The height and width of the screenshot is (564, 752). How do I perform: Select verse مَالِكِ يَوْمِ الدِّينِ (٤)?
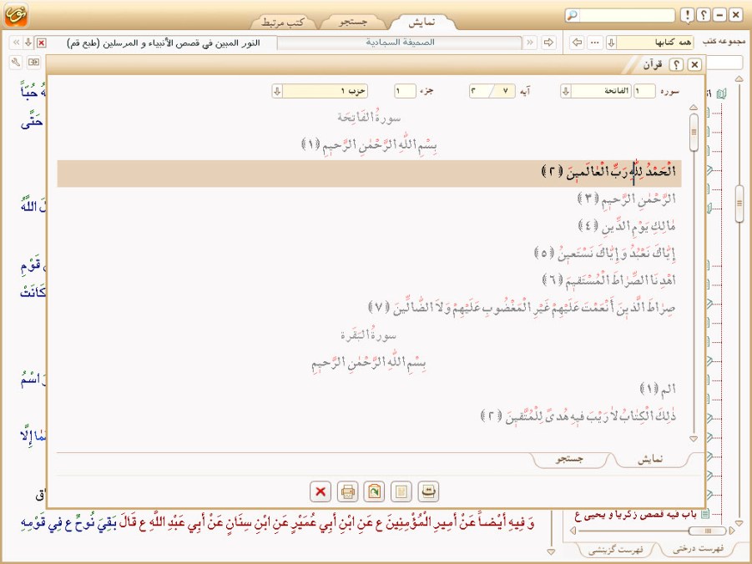(x=627, y=225)
